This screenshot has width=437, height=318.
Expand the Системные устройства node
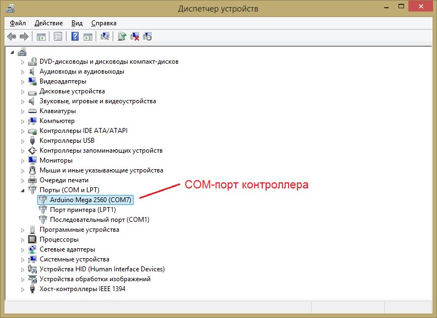pos(23,260)
